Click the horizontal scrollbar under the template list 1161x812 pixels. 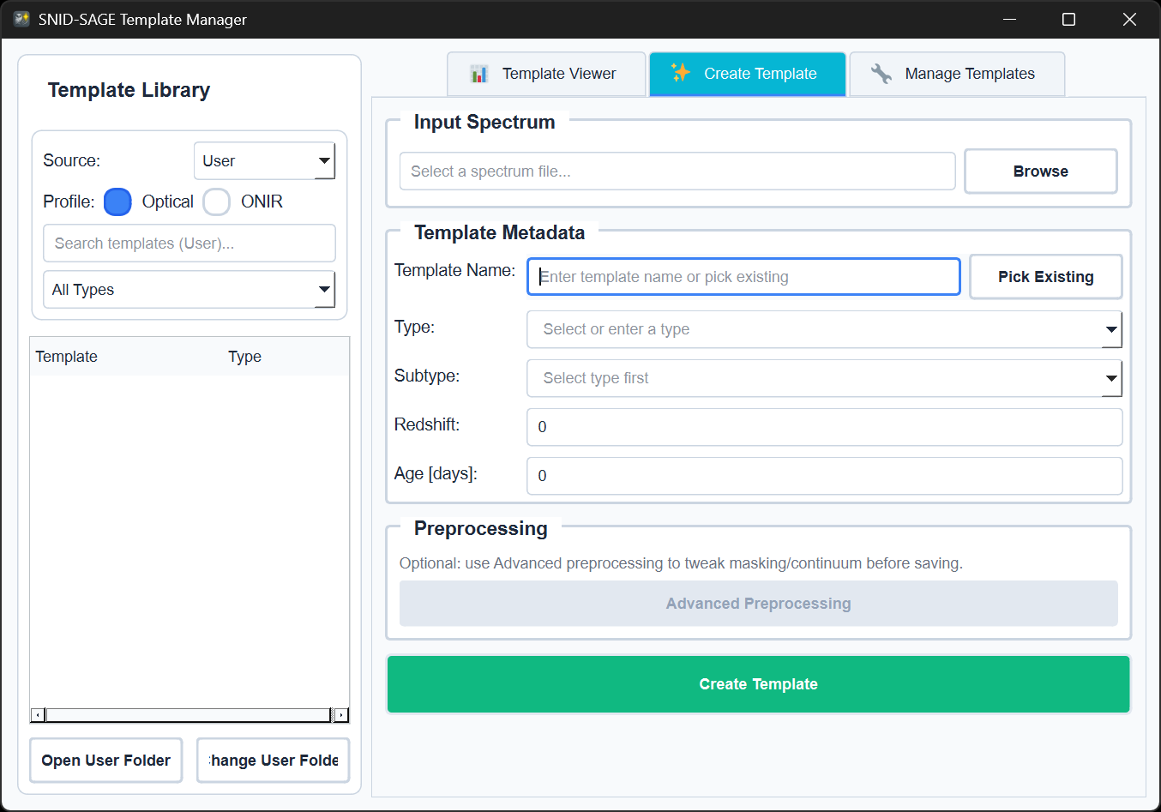coord(189,714)
